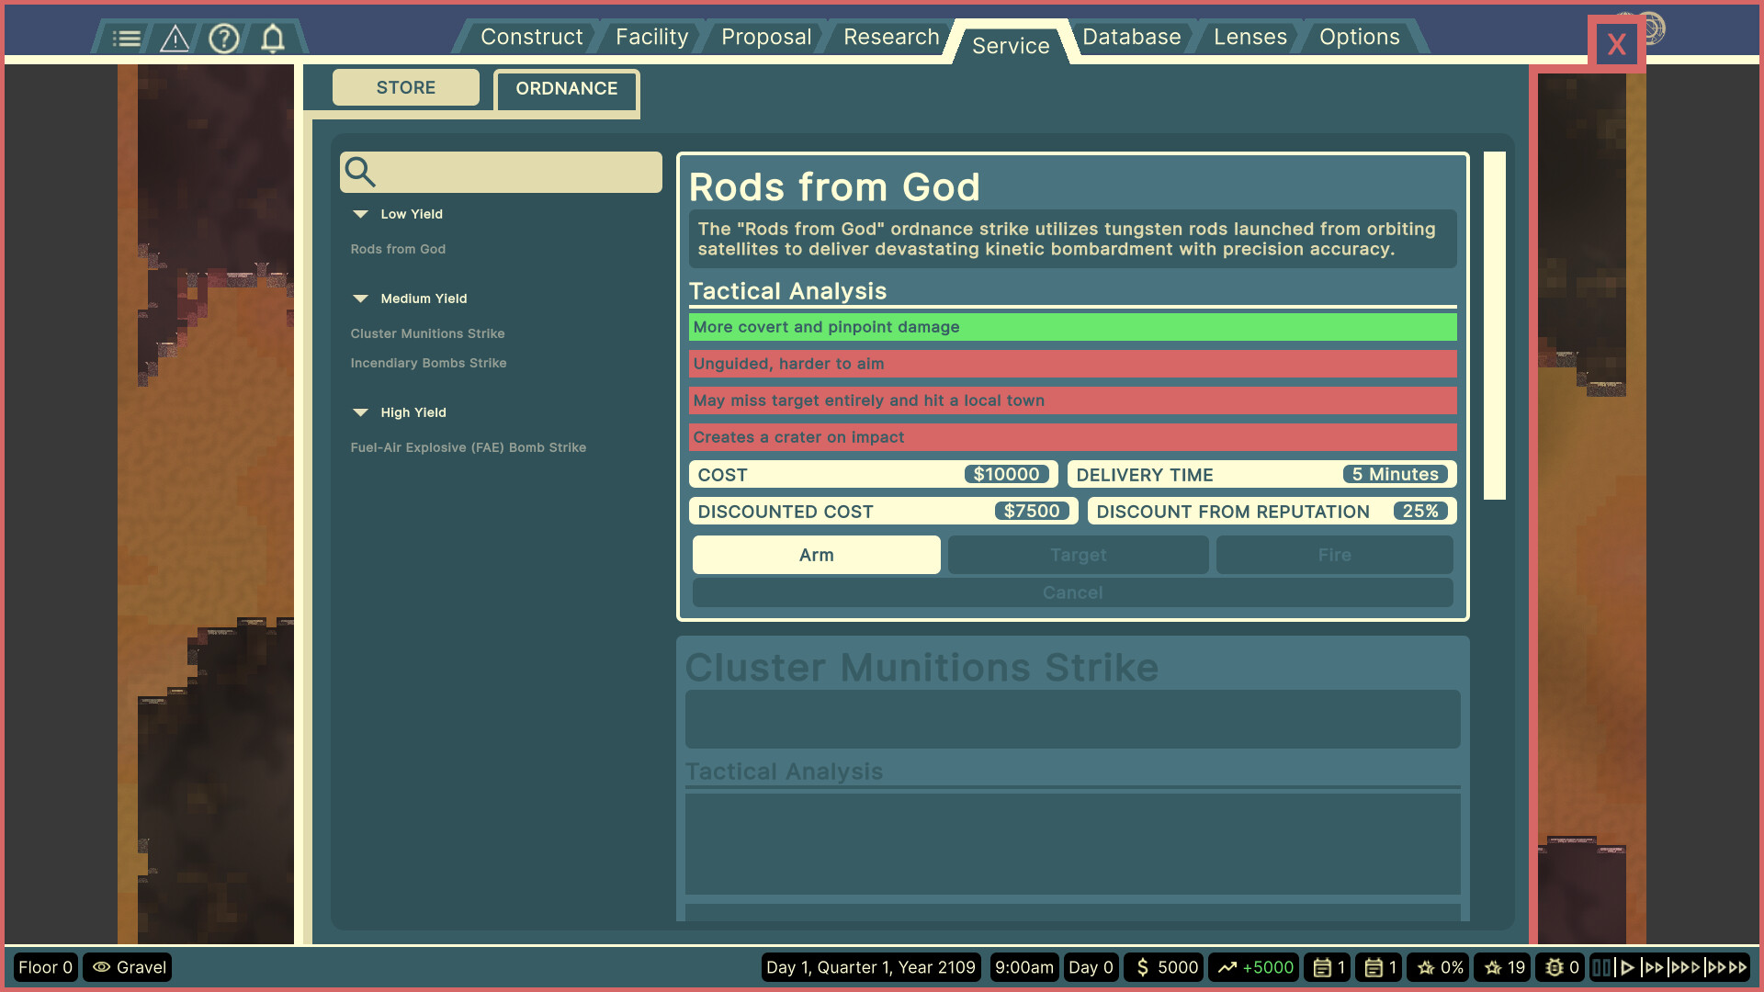Open notifications with the bell icon
This screenshot has width=1764, height=992.
pyautogui.click(x=272, y=38)
